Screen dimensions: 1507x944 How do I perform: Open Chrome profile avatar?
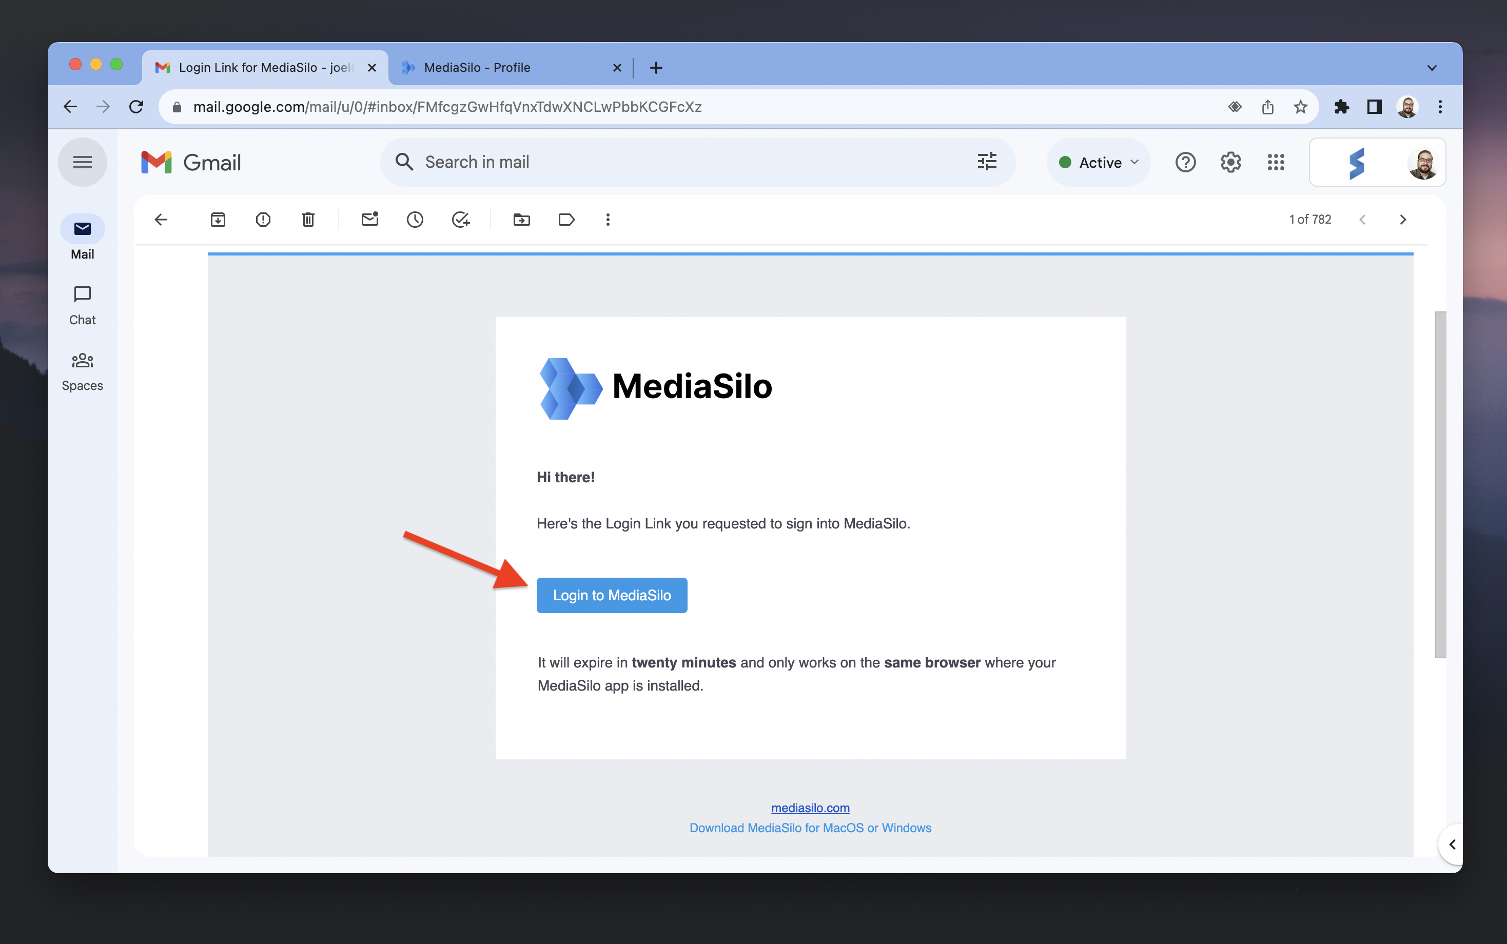click(1407, 107)
